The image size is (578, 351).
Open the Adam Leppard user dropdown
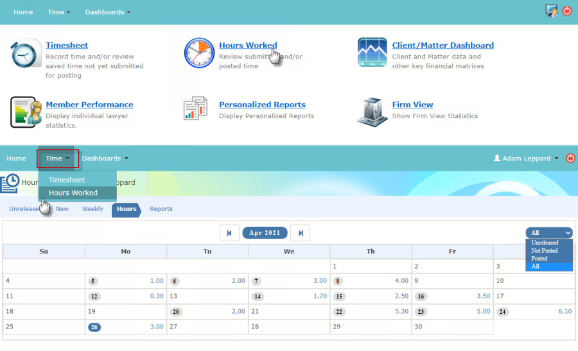[x=526, y=158]
